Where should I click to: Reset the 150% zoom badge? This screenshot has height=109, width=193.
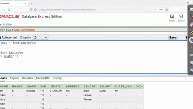(x=160, y=9)
